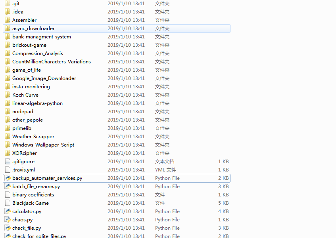Screen dimensions: 336x238
Task: Click the binary coefficients file icon
Action: click(8, 195)
